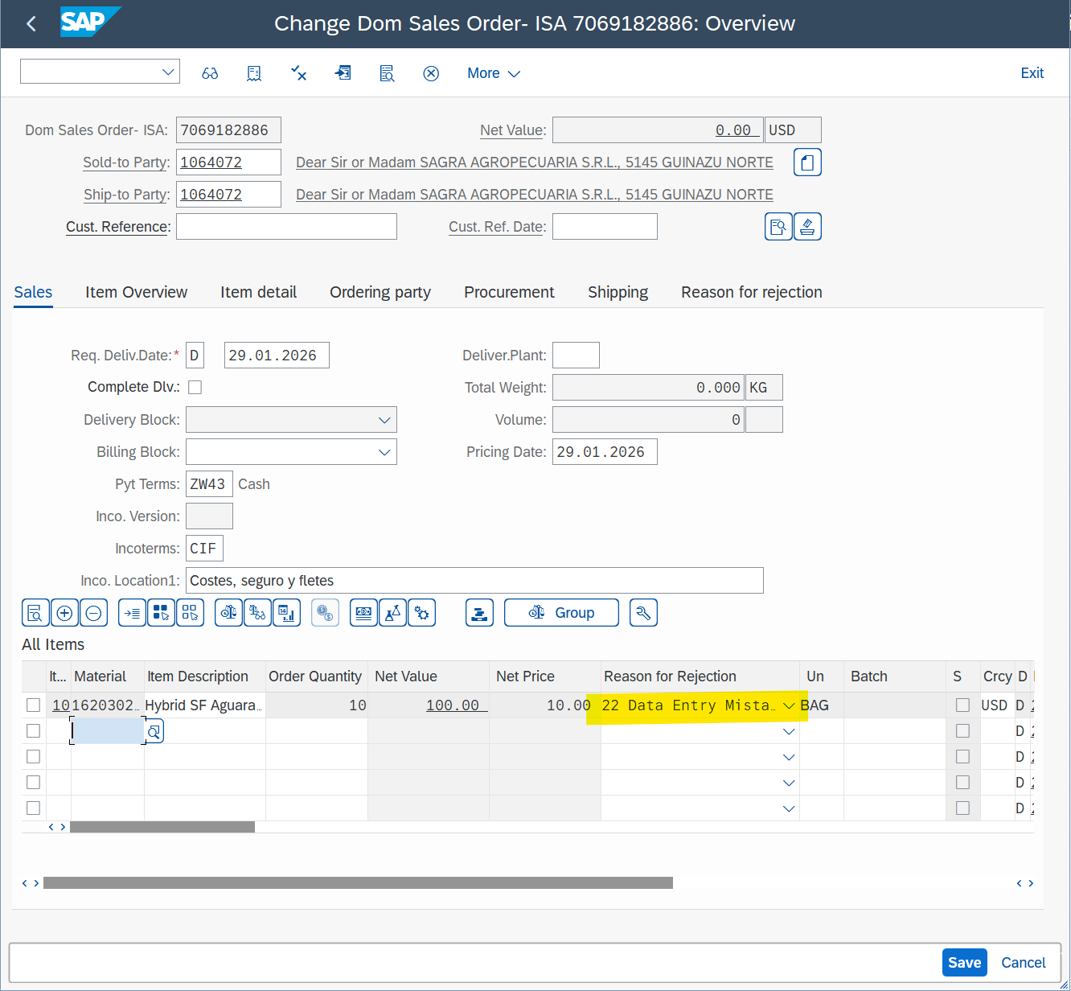The height and width of the screenshot is (991, 1071).
Task: Open the Reason for rejection tab
Action: pos(752,292)
